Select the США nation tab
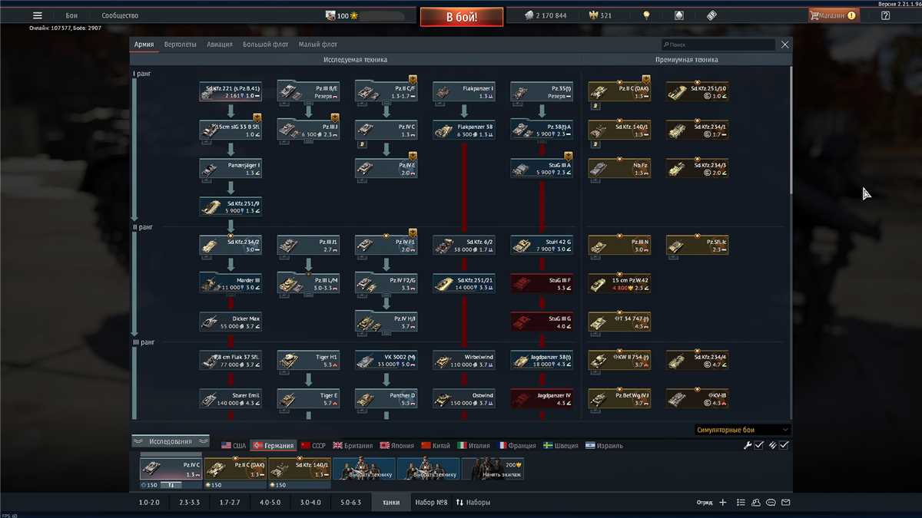This screenshot has height=518, width=922. click(234, 445)
